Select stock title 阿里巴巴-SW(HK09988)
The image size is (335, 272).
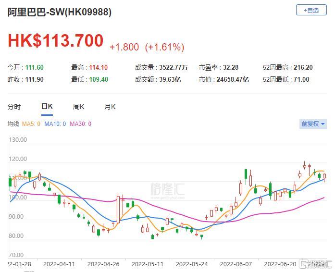click(60, 12)
